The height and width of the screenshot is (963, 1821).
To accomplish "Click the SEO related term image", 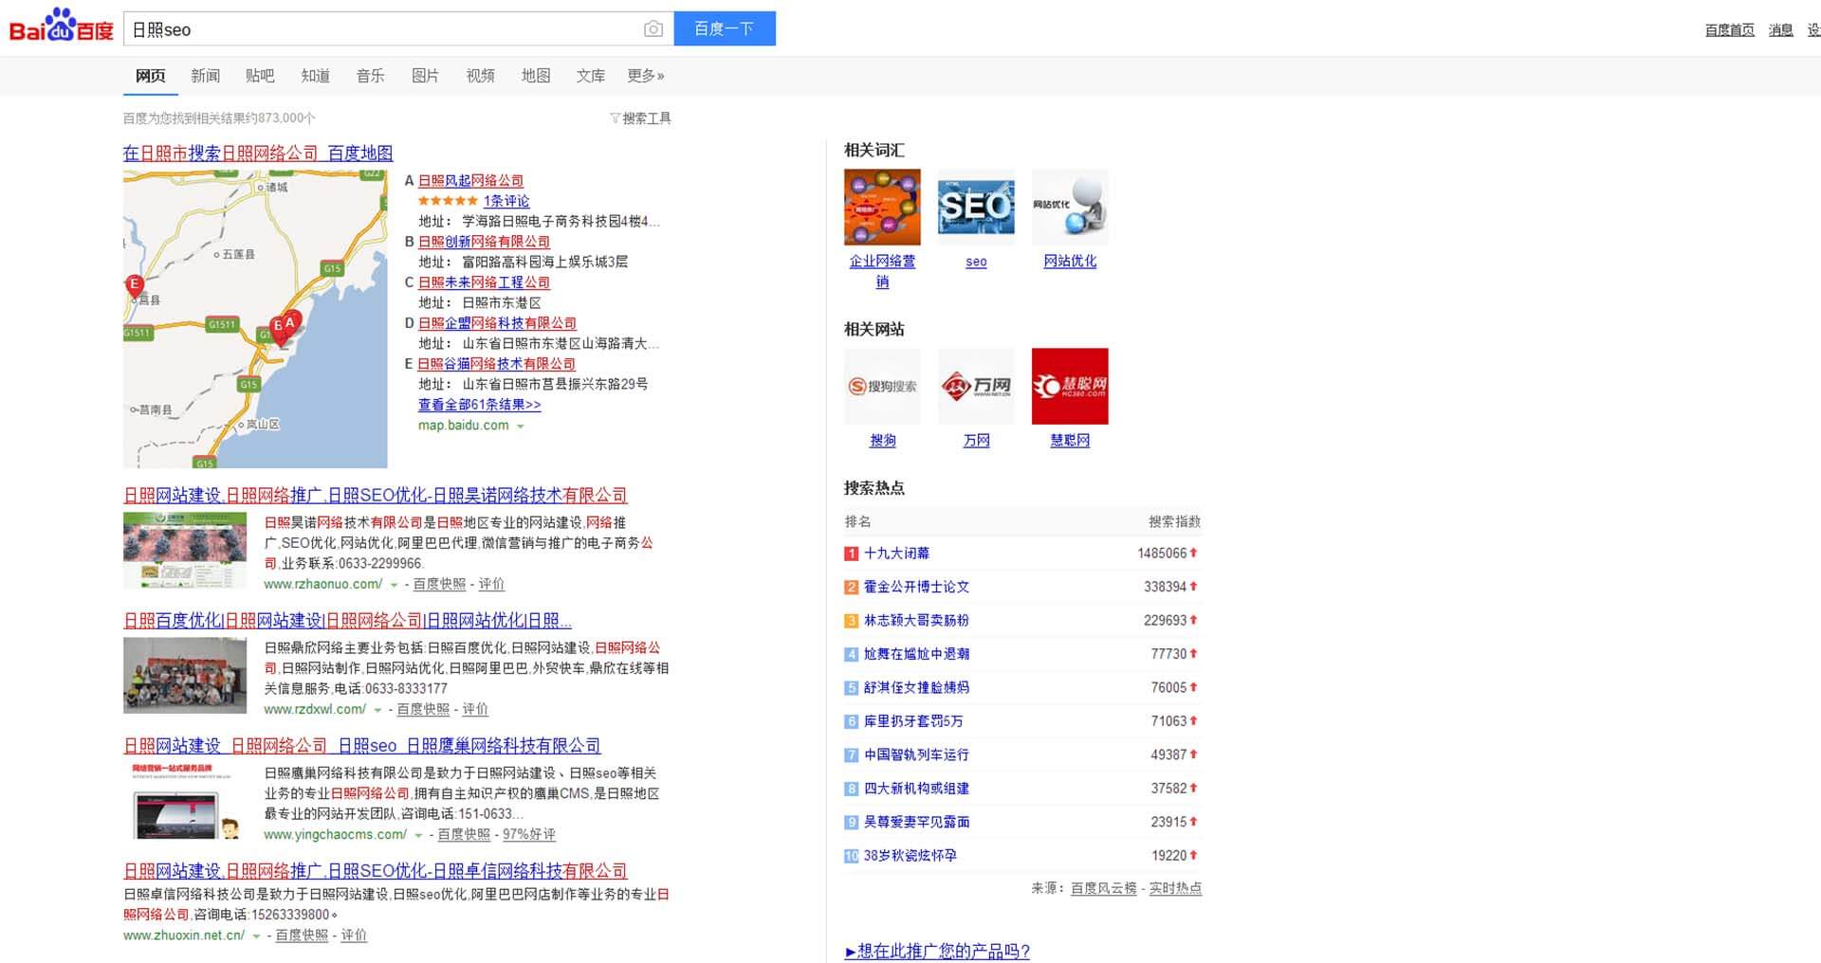I will click(x=976, y=207).
